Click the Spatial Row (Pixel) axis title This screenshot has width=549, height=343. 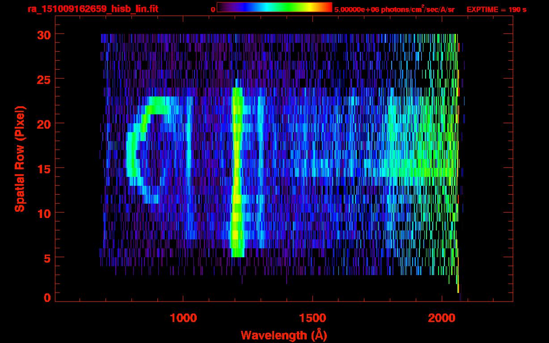20,159
